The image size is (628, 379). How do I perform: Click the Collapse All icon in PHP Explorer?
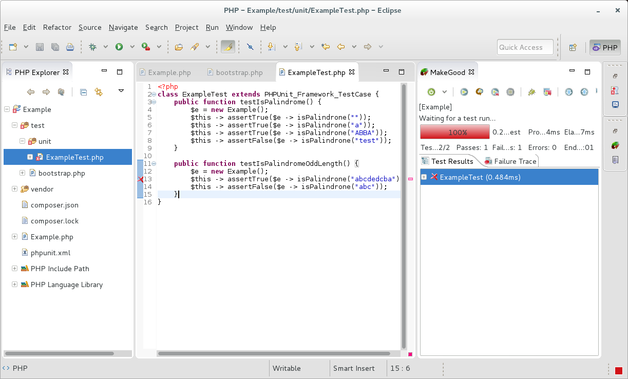(83, 92)
